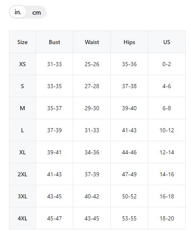Select the 3XL size row label
Screen dimensions: 191x231
point(22,196)
